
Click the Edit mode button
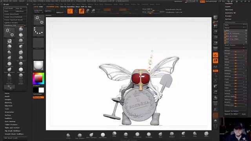(x=70, y=11)
